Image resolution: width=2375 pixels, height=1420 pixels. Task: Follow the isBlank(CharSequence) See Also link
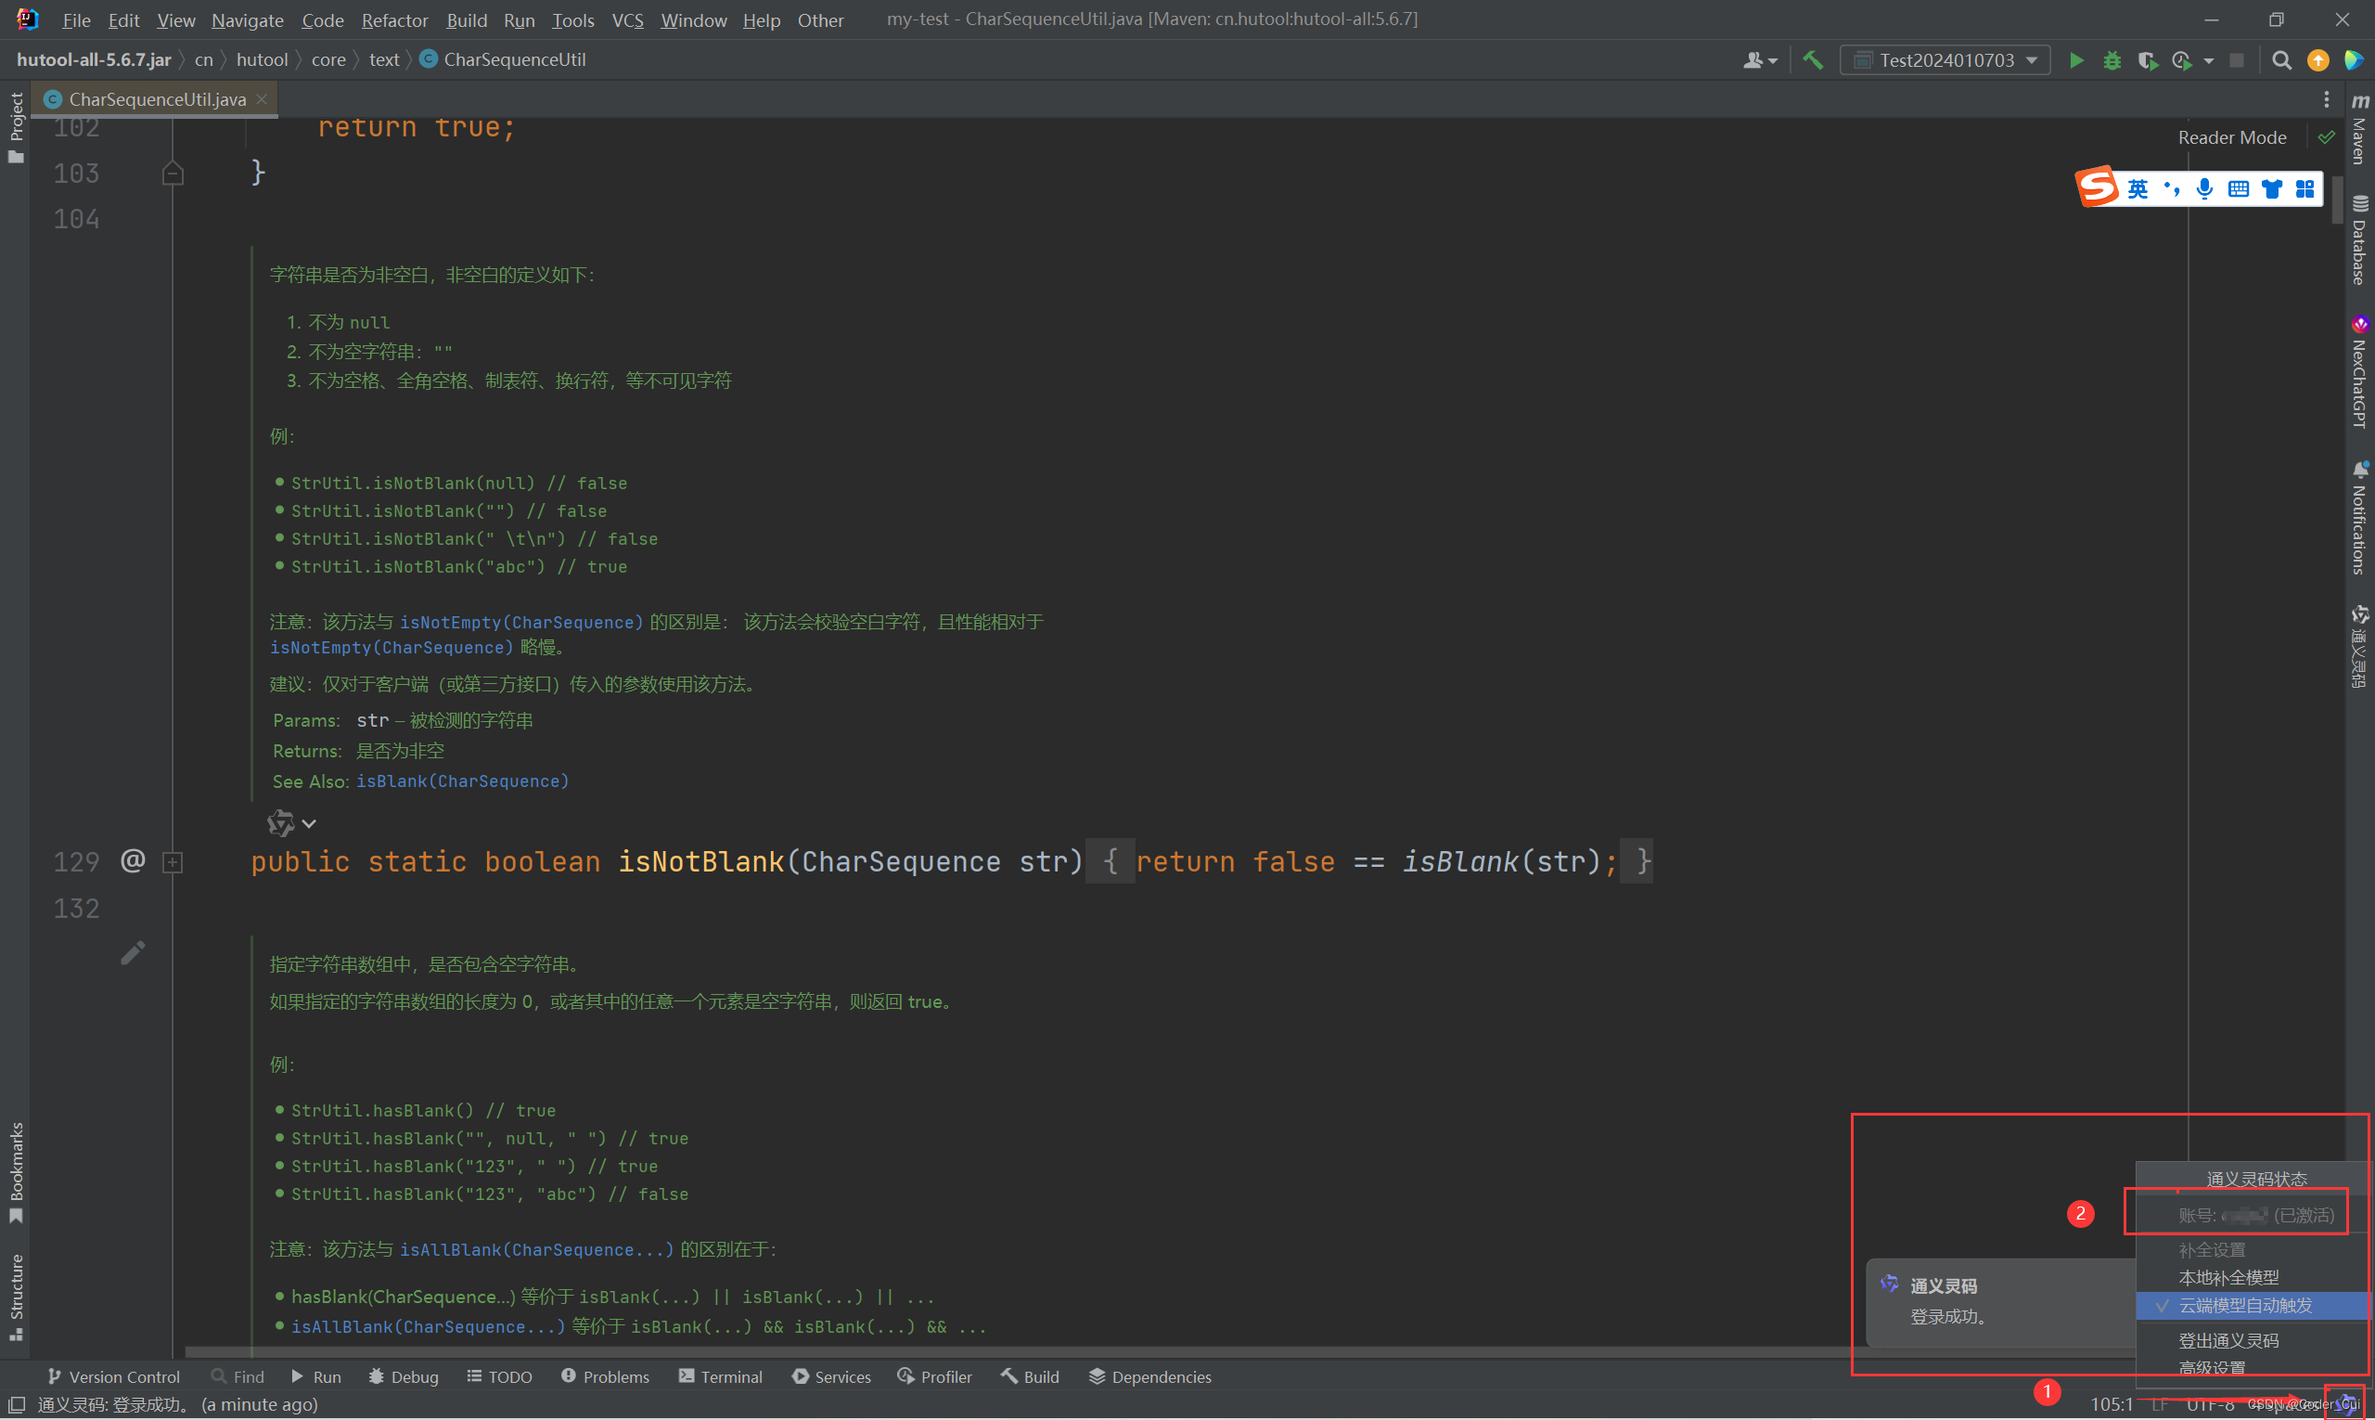462,781
